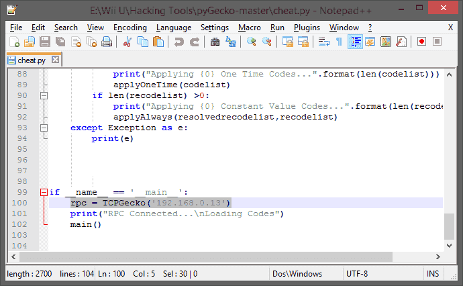Open the File menu
463x286 pixels.
pos(16,28)
